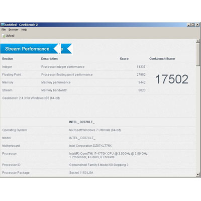Select the Score column header
The image size is (201, 201).
pos(124,59)
